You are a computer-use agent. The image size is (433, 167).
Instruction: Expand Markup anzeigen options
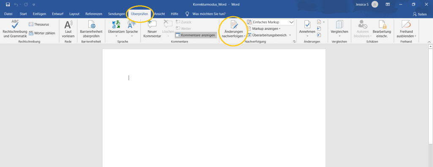[264, 29]
